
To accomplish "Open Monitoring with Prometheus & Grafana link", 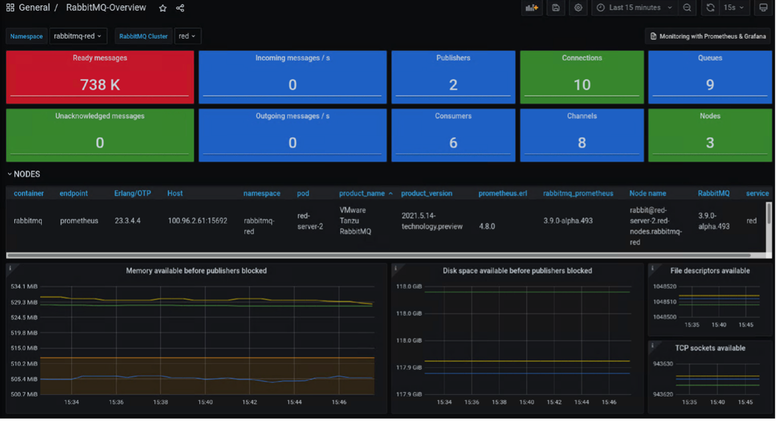I will pyautogui.click(x=707, y=36).
